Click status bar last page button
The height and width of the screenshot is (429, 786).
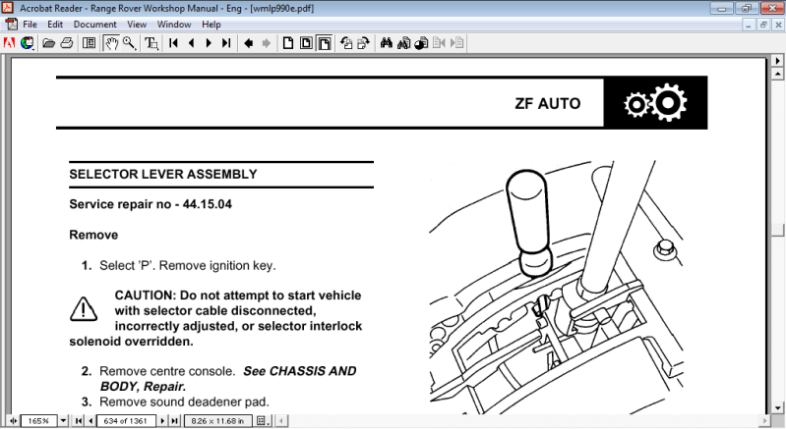174,421
